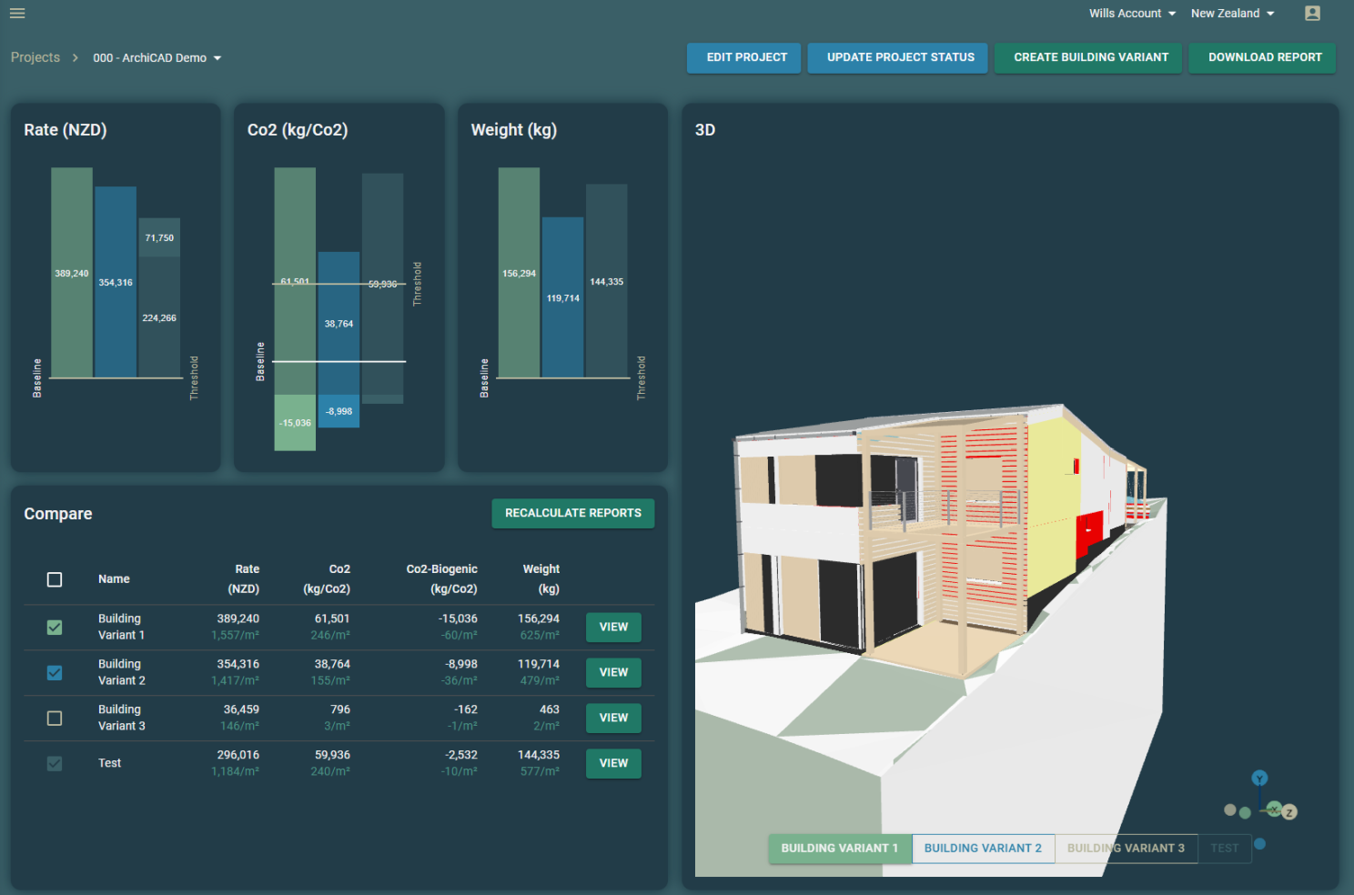Enable the Building Variant 3 checkbox
1354x895 pixels.
click(x=55, y=719)
